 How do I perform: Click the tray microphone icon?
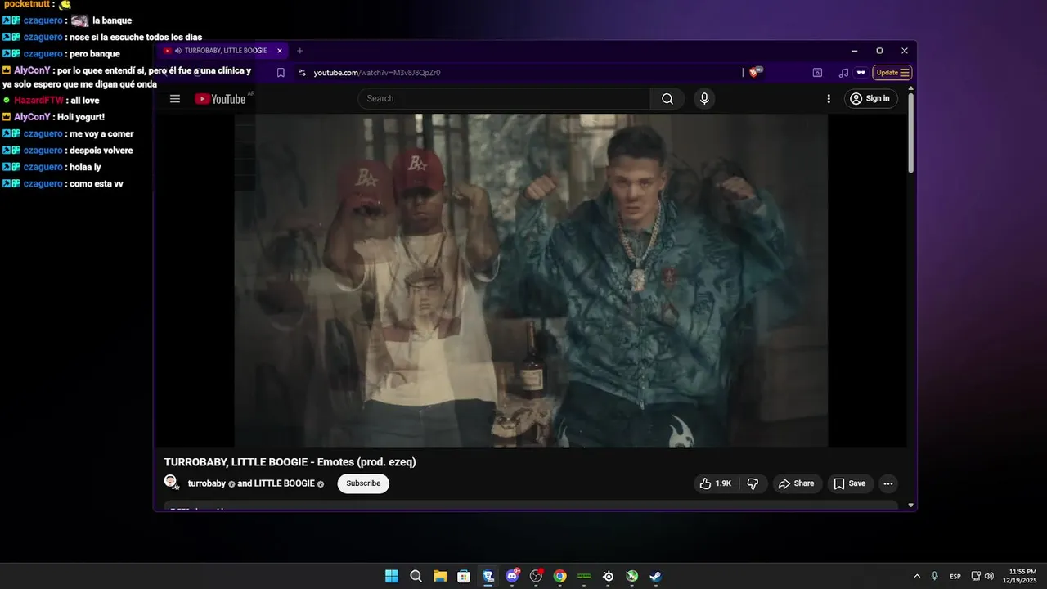[x=934, y=576]
